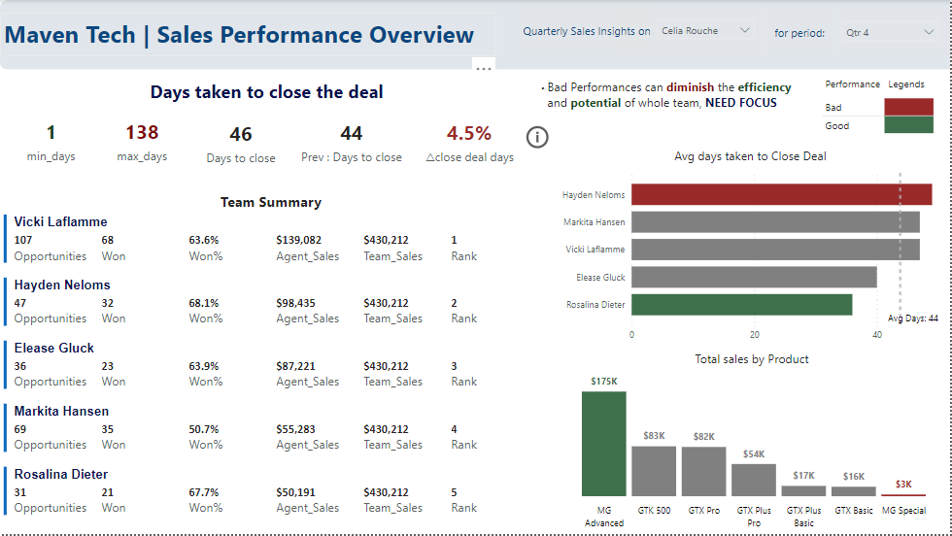Open the Celia Rouche manager dropdown
This screenshot has width=952, height=536.
(706, 30)
